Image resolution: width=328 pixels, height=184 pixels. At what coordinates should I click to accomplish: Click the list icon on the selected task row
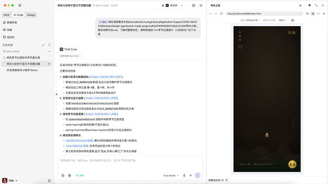[49, 64]
